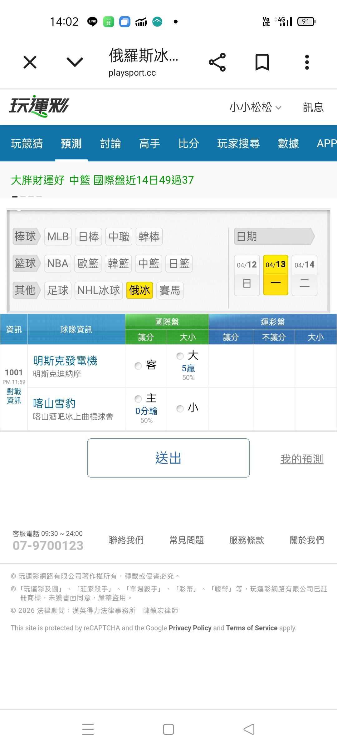The height and width of the screenshot is (750, 337).
Task: Open the 我的預測 link
Action: coord(302,459)
